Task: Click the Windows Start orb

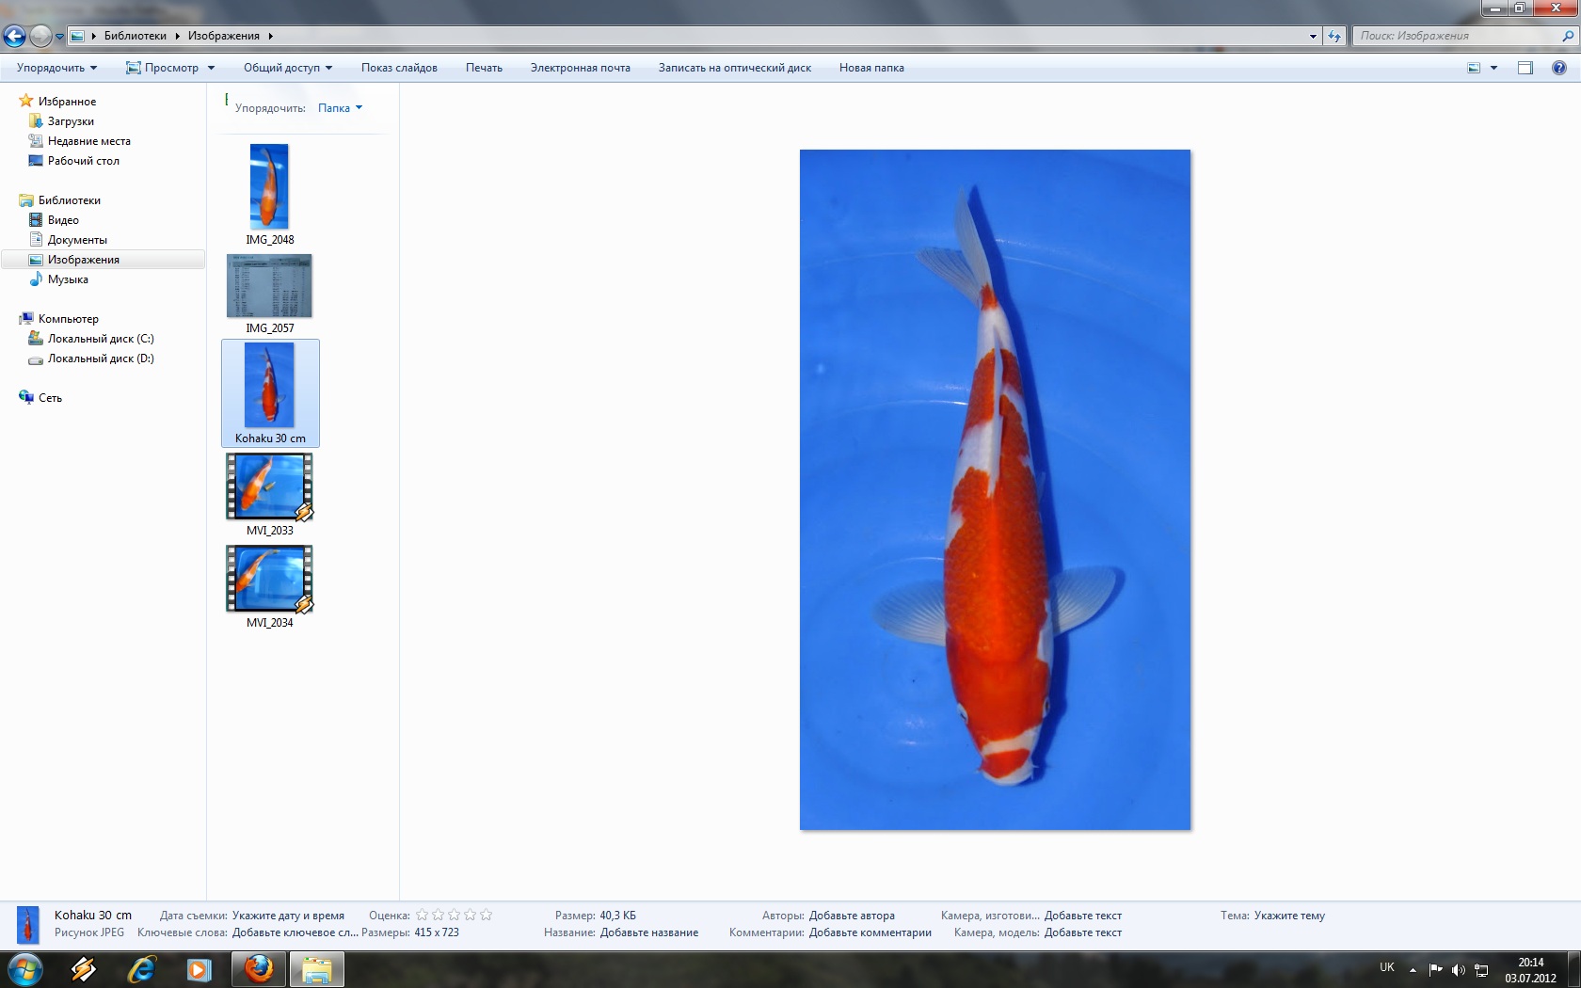Action: 24,969
